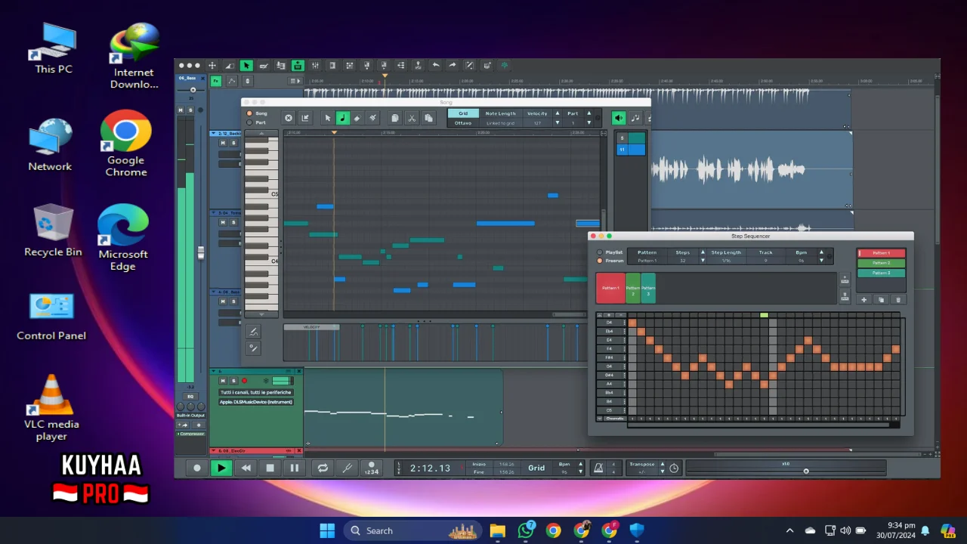Open the mixer faders icon in main toolbar
The image size is (967, 544).
[x=315, y=66]
